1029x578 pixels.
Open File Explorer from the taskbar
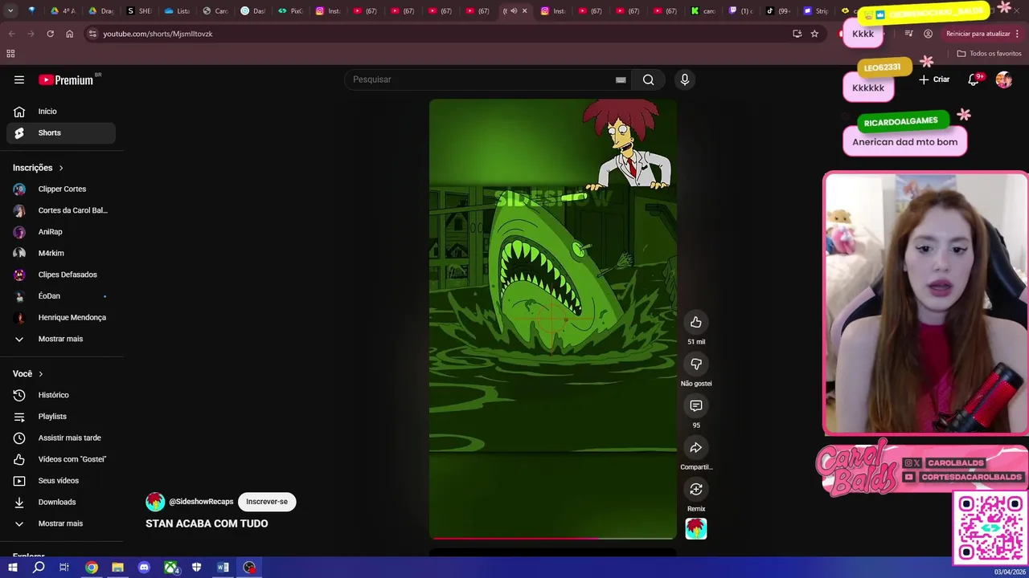tap(117, 568)
